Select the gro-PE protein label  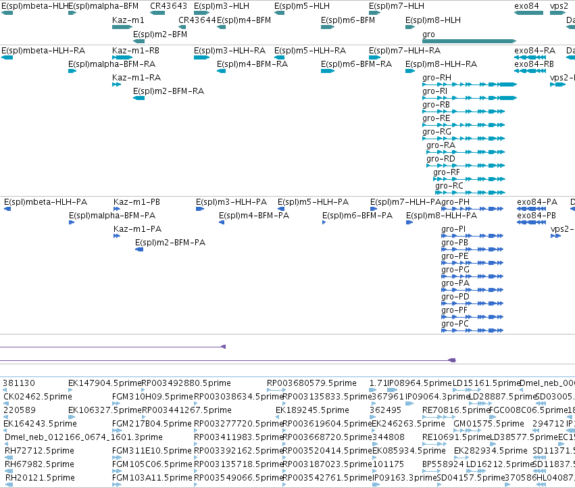click(x=455, y=256)
